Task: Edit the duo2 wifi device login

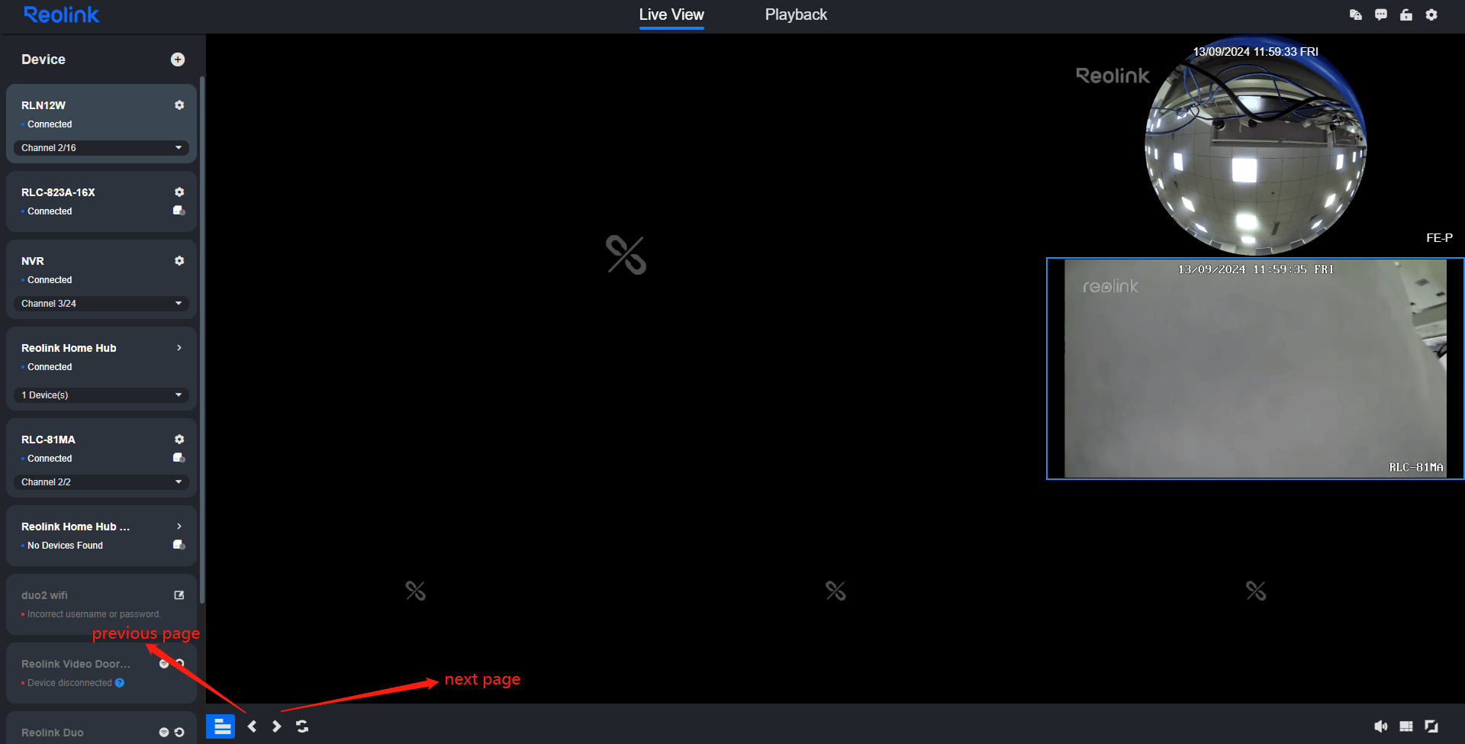Action: 179,595
